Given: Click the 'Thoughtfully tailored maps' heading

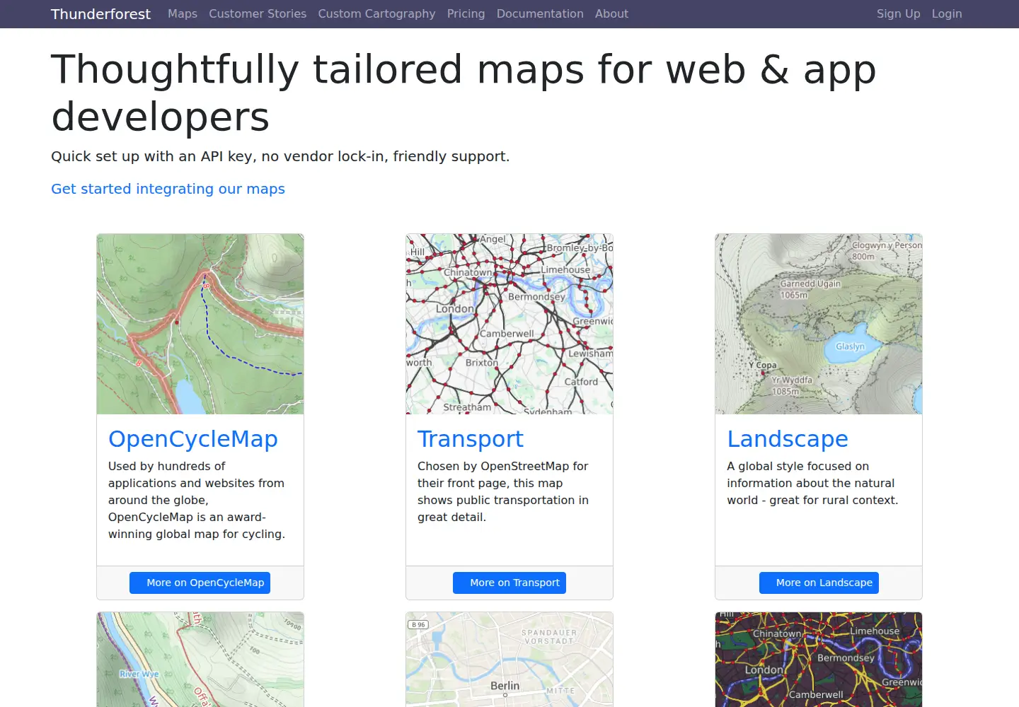Looking at the screenshot, I should coord(464,93).
